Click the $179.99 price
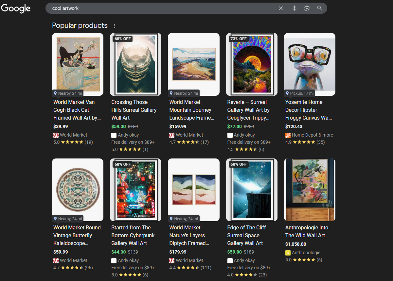Screen dimensions: 393x281 pyautogui.click(x=178, y=252)
